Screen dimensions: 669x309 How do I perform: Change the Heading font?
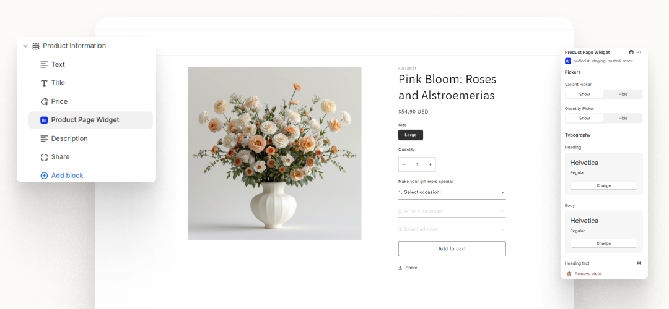[x=603, y=185]
